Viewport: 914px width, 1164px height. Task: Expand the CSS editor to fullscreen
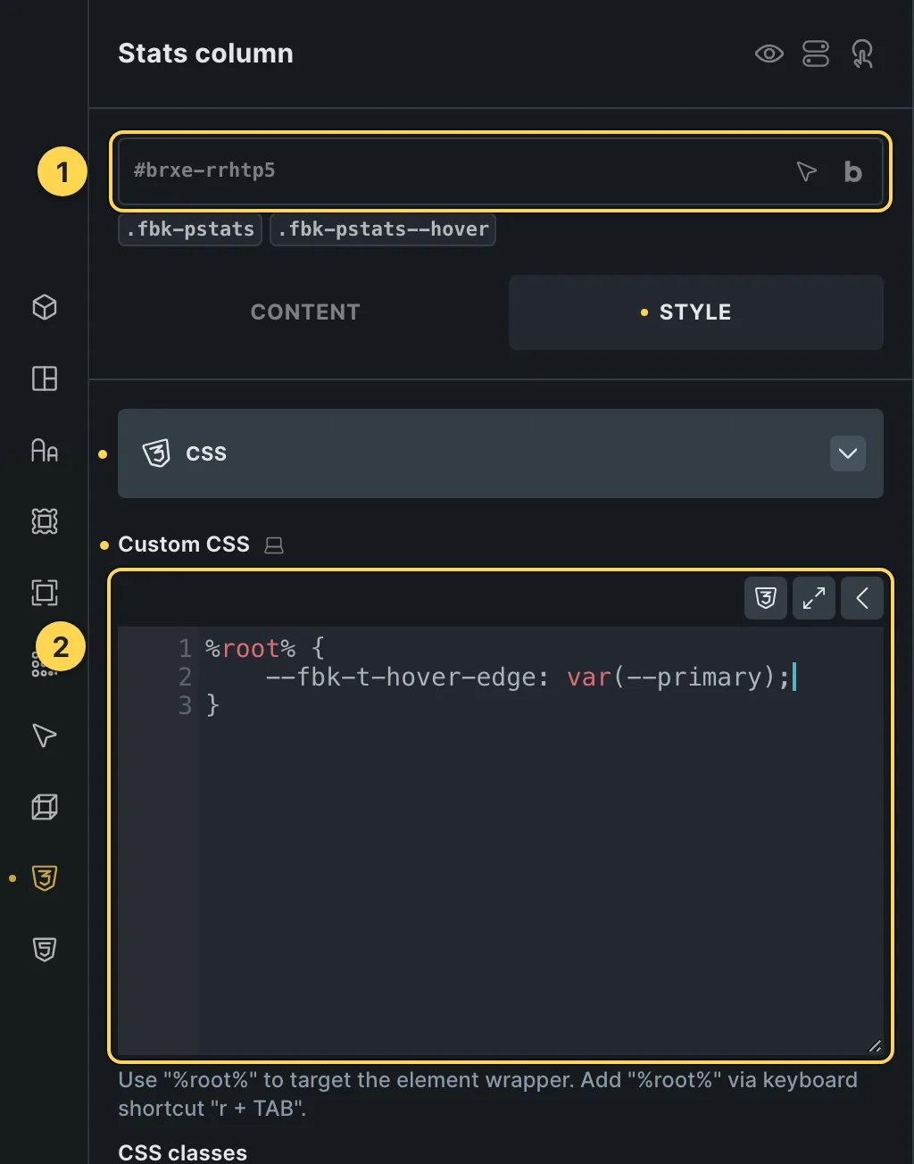814,598
